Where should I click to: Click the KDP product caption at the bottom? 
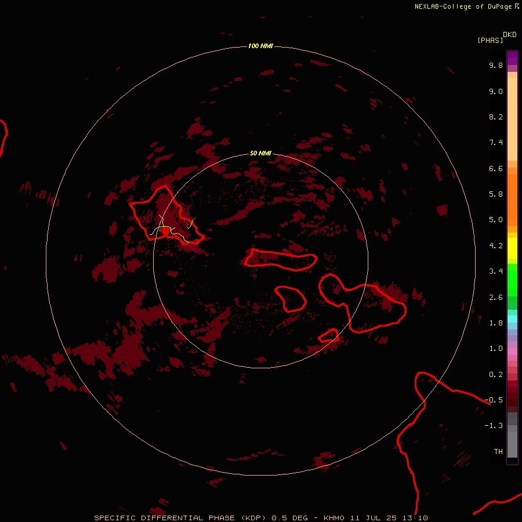pos(260,518)
